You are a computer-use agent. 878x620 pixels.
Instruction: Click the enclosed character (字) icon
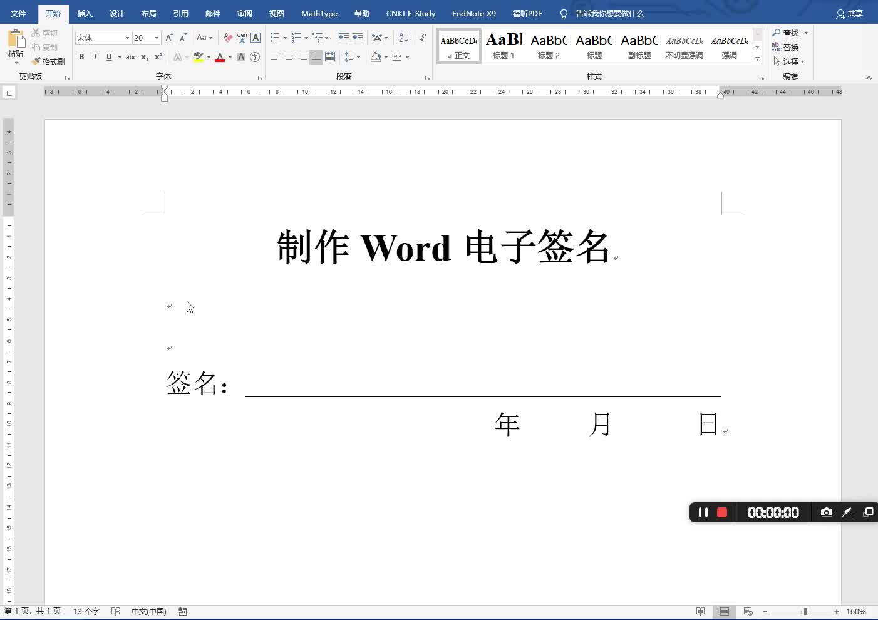(255, 57)
